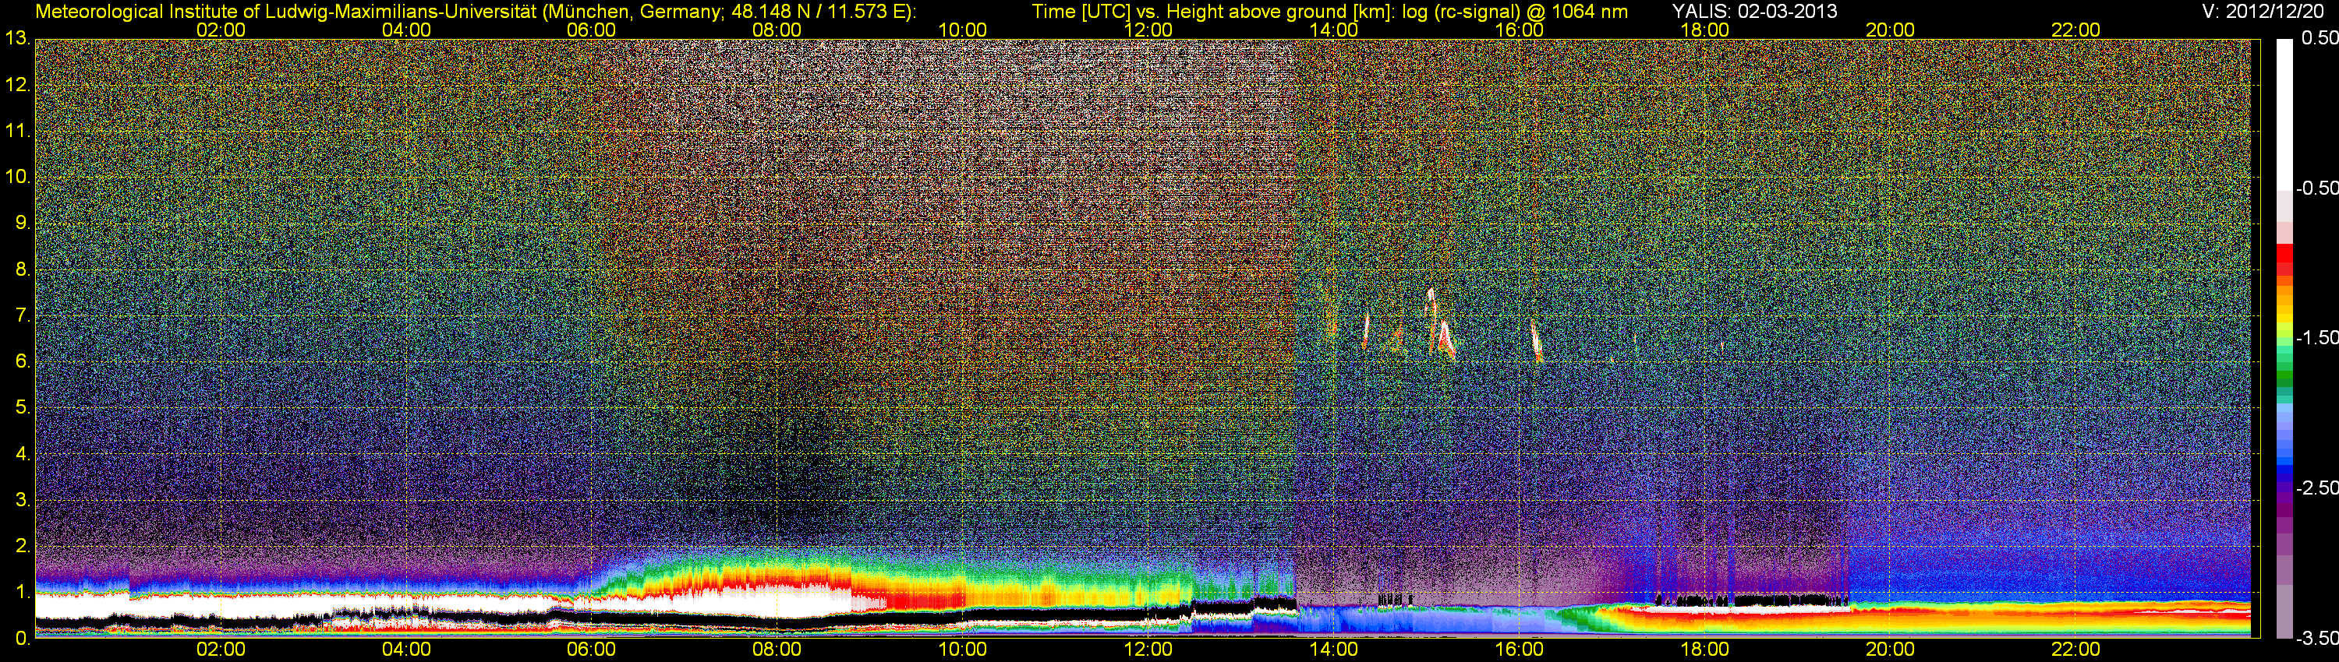
Task: Click the 04:00 label on the bottom time axis
Action: [406, 650]
